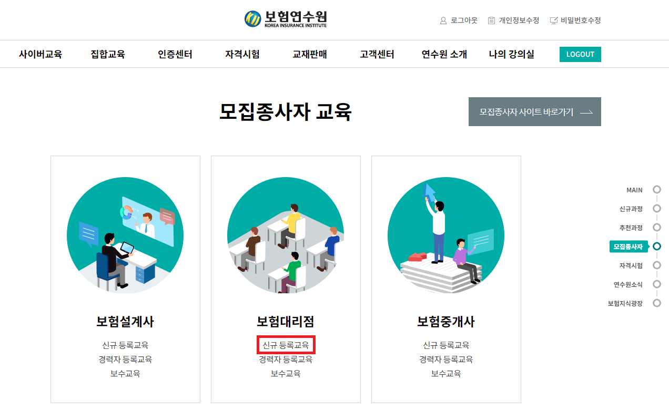Click the 보험설계사 circular illustration
This screenshot has width=669, height=411.
[125, 235]
